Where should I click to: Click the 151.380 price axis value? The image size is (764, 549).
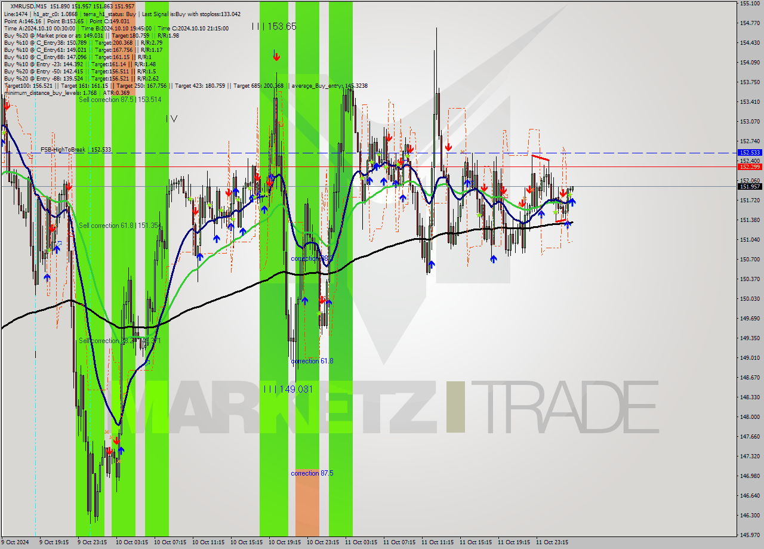pos(750,220)
